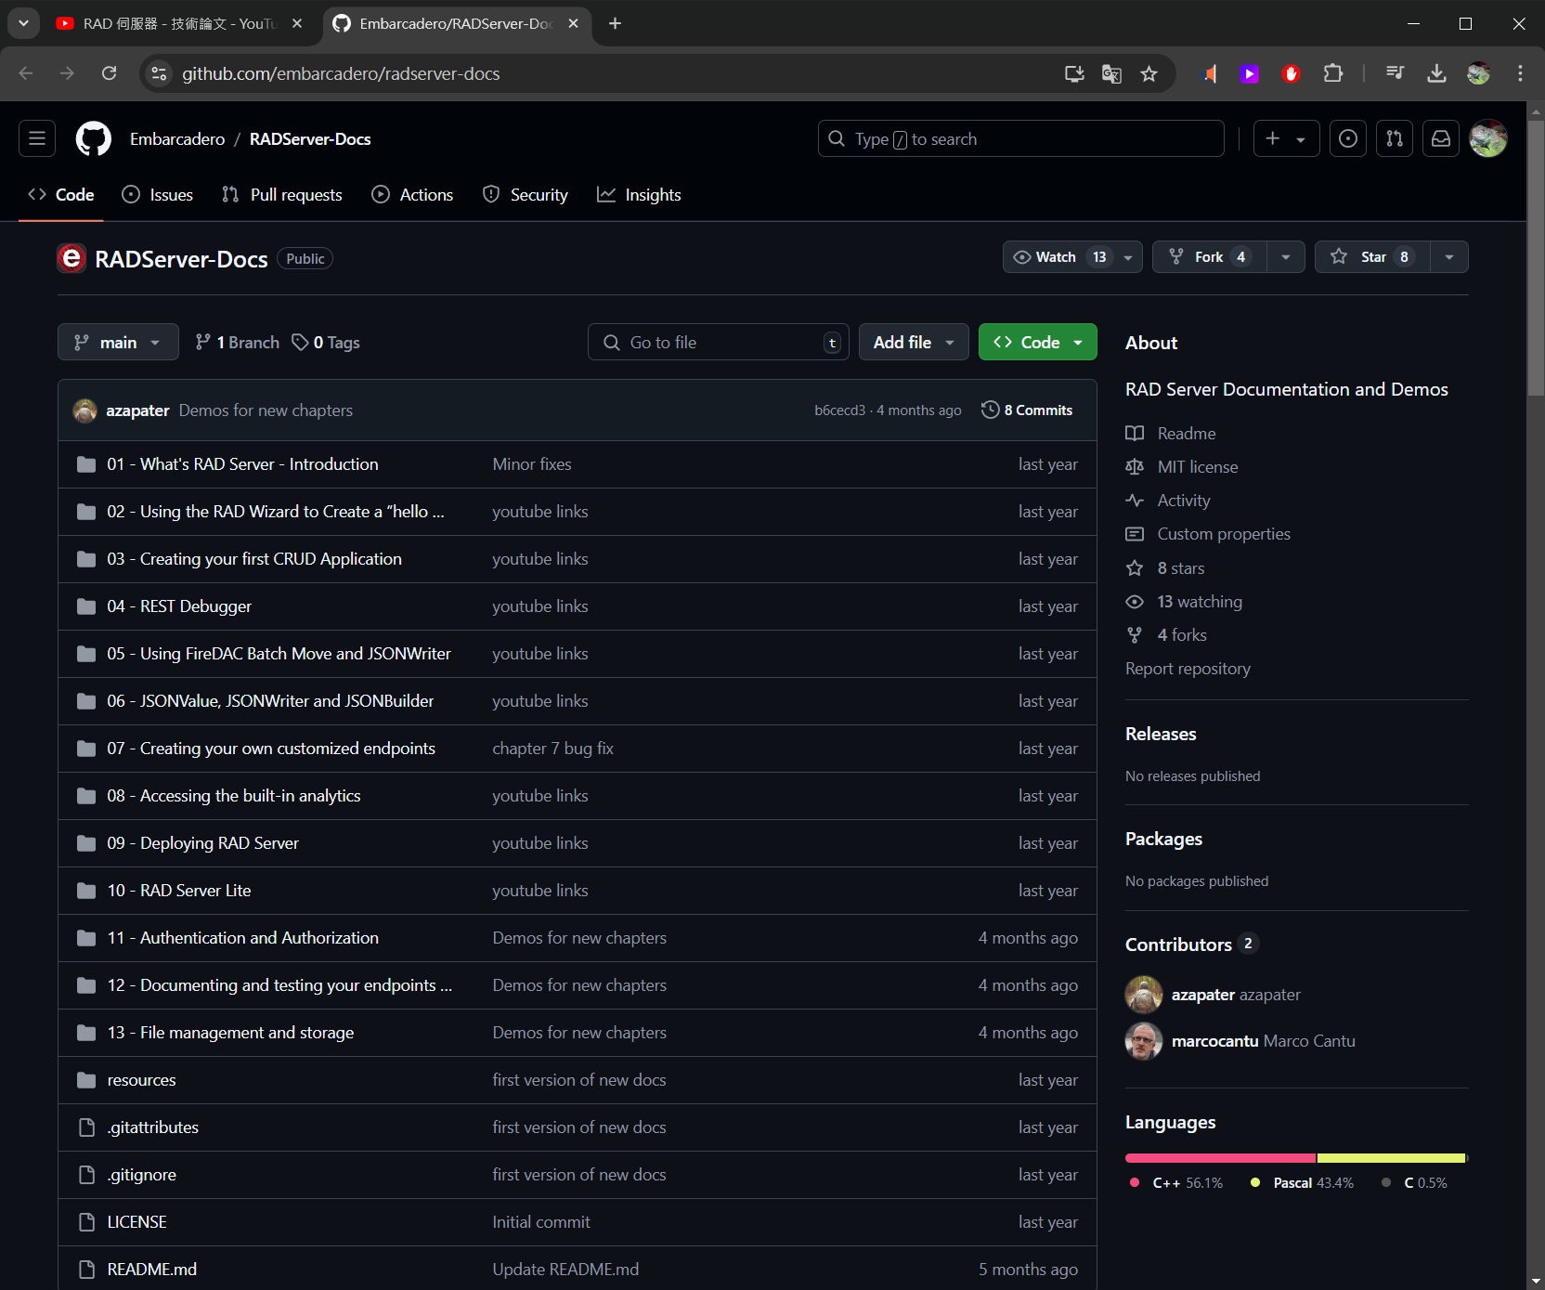Switch to the Insights tab
1545x1290 pixels.
click(639, 195)
